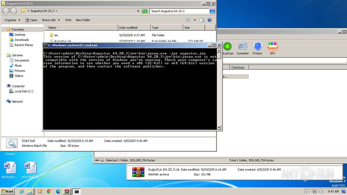Open the view options dropdown arrow
Screen dimensions: 347x195
tap(195, 20)
